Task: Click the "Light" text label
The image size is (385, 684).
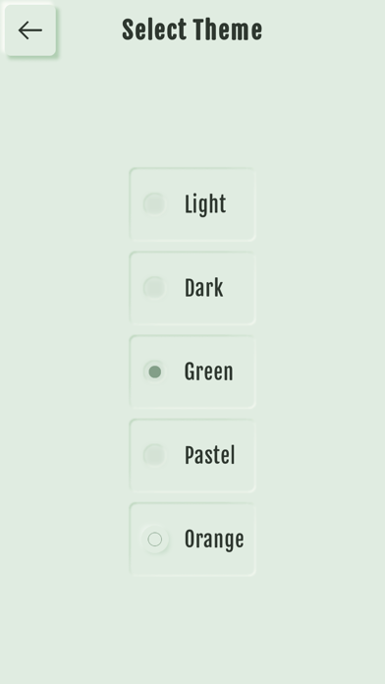Action: point(205,204)
